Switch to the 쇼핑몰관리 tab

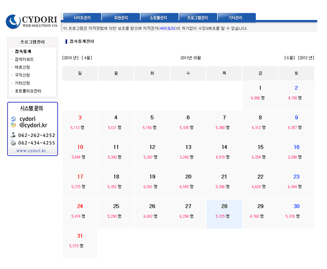[x=159, y=18]
